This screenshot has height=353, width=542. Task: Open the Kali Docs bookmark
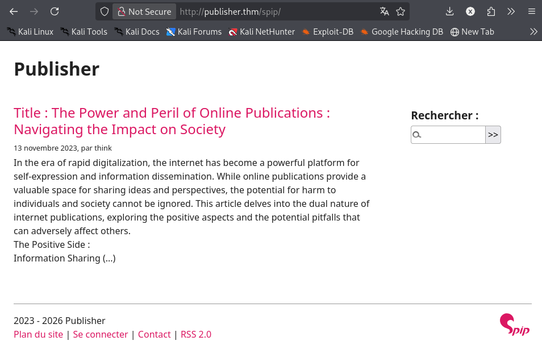pyautogui.click(x=137, y=32)
